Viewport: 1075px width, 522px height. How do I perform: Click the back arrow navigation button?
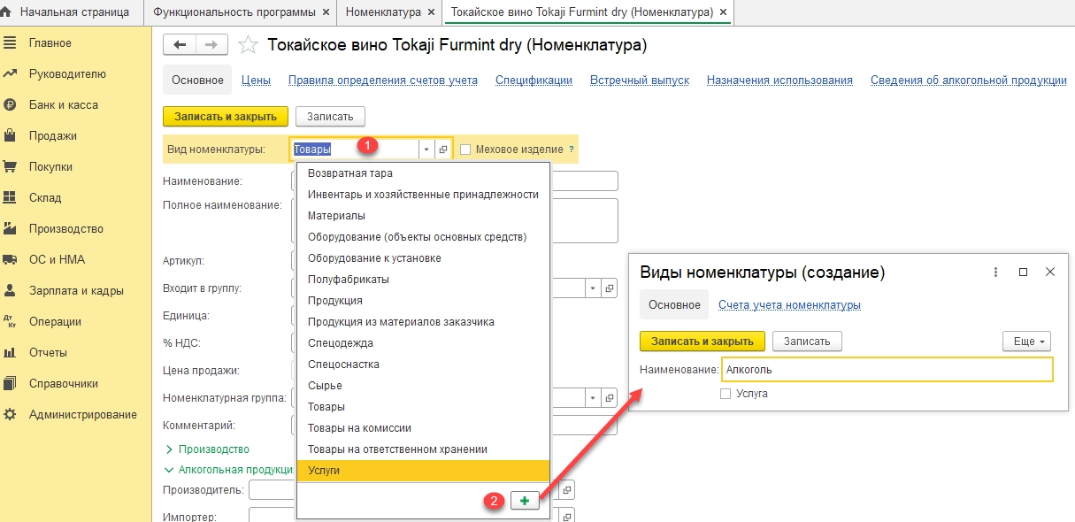[180, 44]
